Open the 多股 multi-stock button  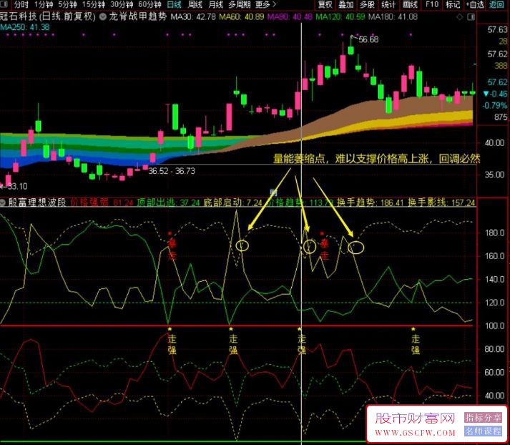click(367, 4)
